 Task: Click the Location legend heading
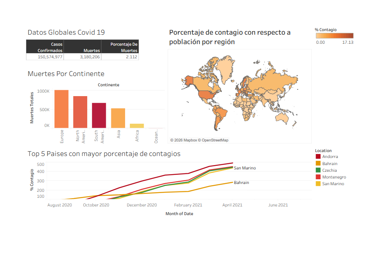[323, 150]
